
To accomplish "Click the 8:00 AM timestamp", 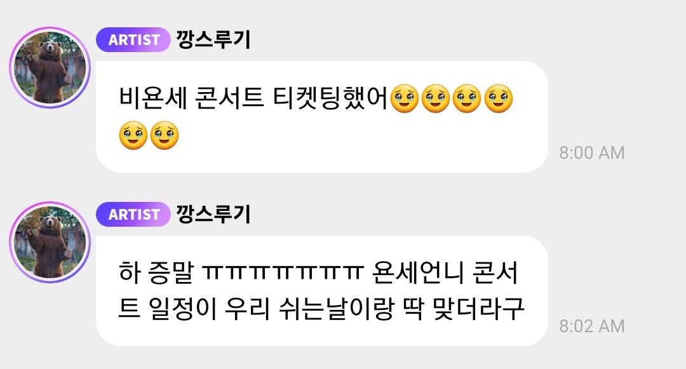I will click(x=592, y=152).
